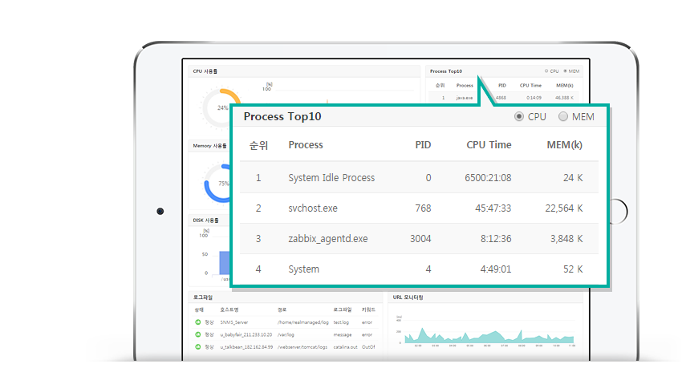
Task: Sort by PID column header in callout
Action: [423, 145]
